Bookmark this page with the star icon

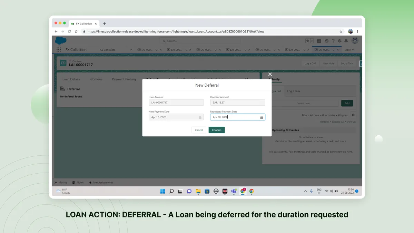pos(341,31)
